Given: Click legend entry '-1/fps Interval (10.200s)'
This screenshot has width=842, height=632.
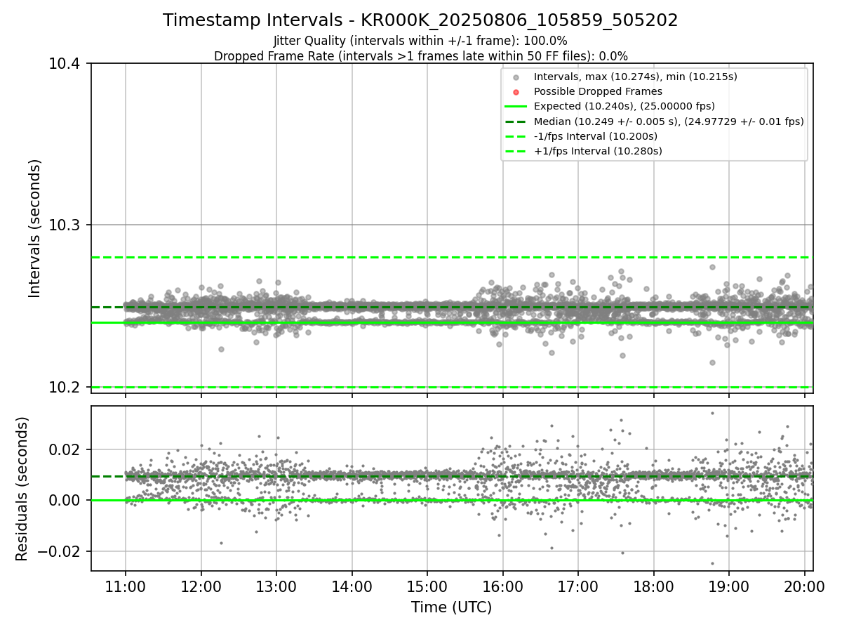Looking at the screenshot, I should (595, 136).
